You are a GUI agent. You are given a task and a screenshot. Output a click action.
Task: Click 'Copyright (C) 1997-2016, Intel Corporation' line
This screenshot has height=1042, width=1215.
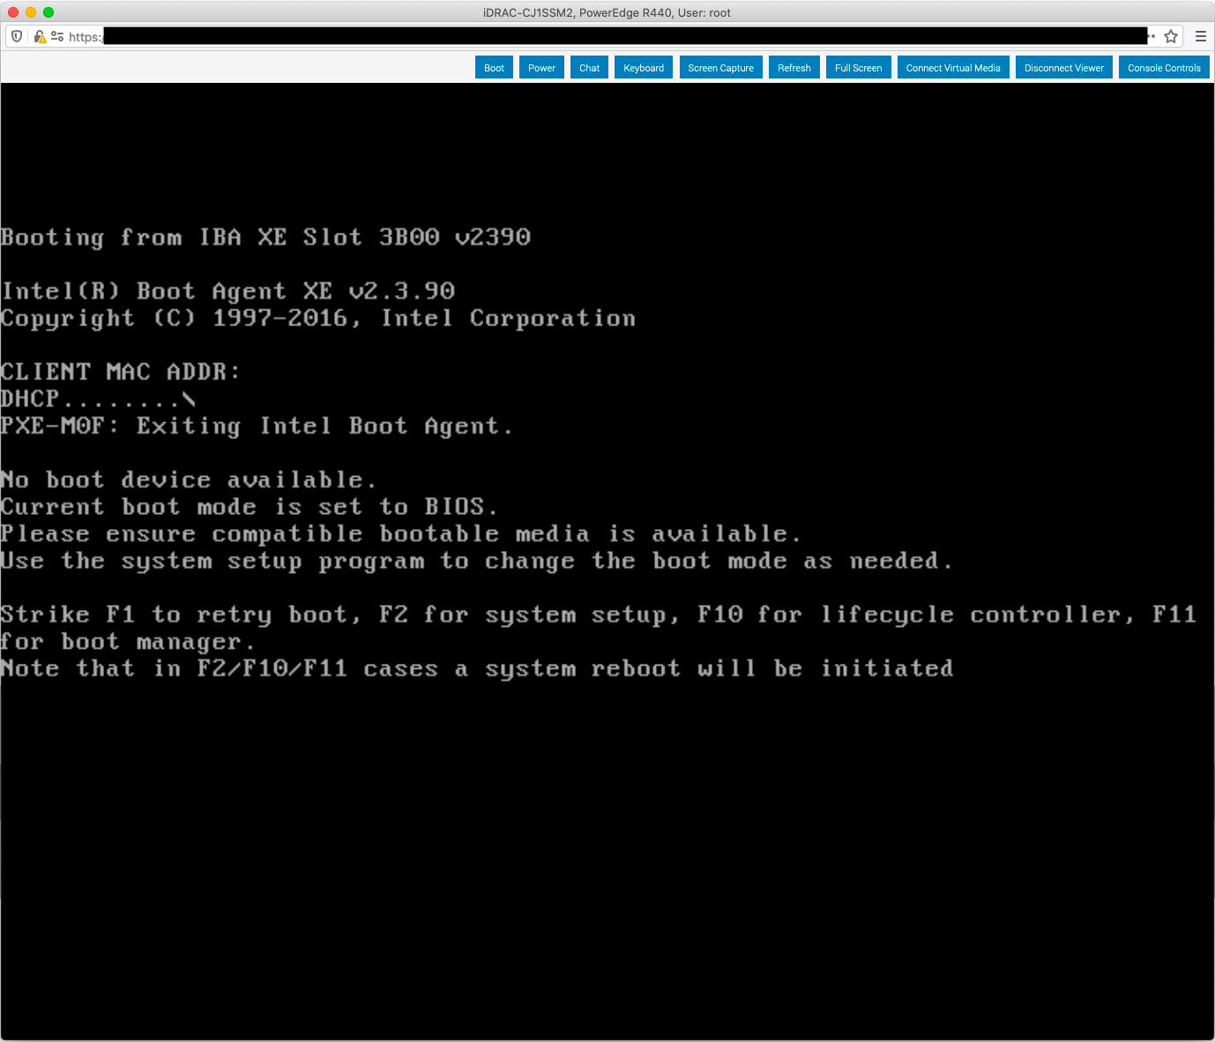click(x=317, y=318)
